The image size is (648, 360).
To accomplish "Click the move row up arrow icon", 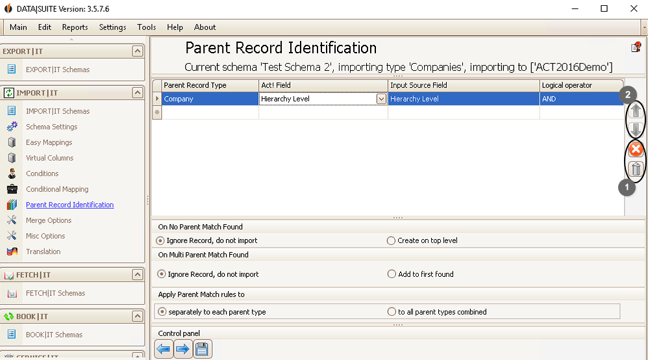I will coord(636,110).
